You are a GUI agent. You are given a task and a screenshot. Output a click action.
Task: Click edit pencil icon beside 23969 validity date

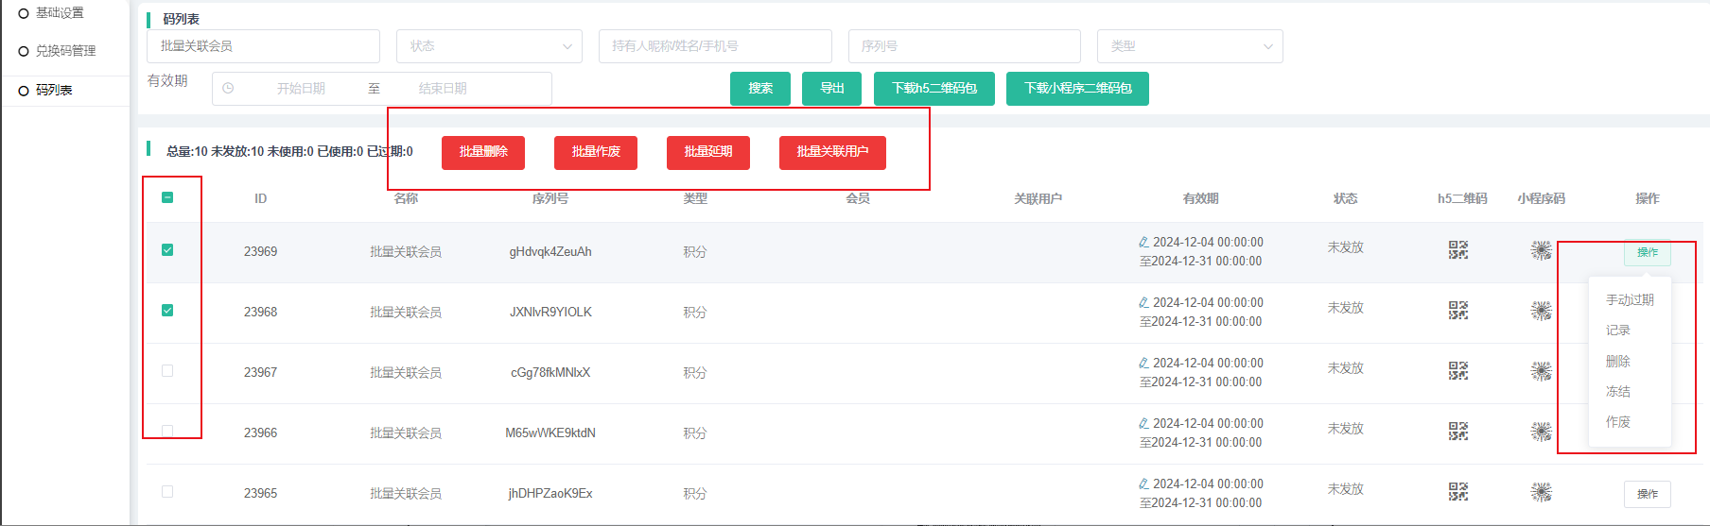(x=1143, y=243)
